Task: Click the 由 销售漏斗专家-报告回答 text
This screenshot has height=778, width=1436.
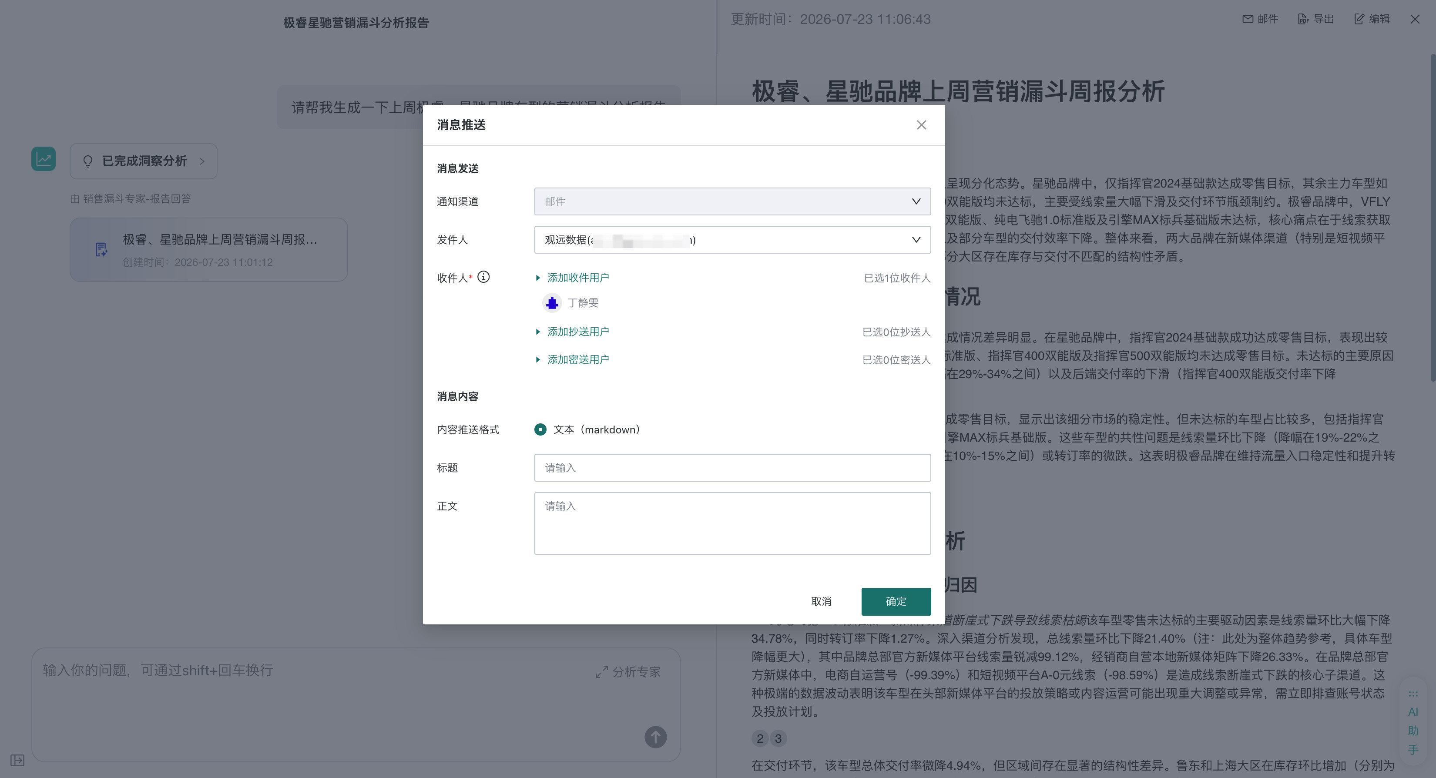Action: pyautogui.click(x=131, y=198)
